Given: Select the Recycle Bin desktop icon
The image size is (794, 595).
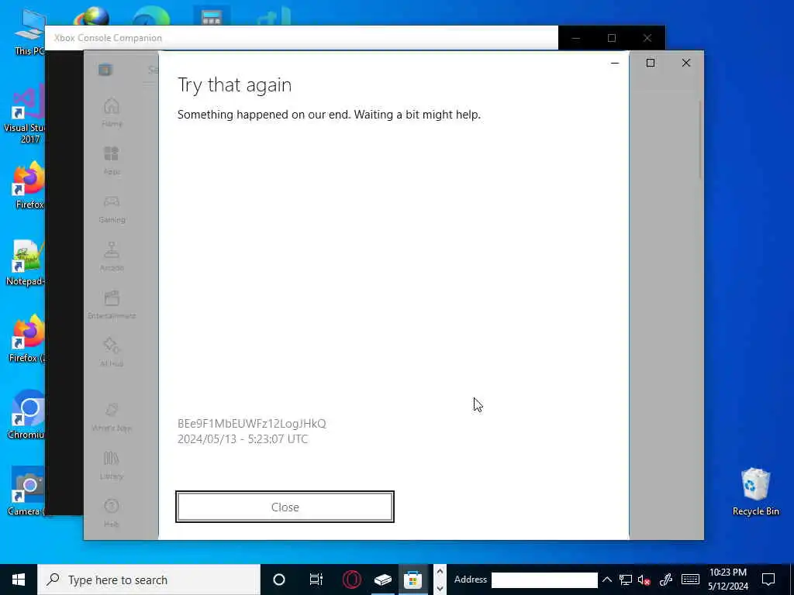Looking at the screenshot, I should pos(755,491).
